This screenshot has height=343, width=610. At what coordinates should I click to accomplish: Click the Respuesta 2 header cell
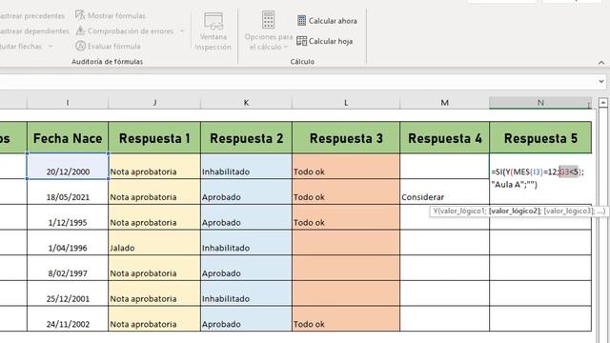(246, 137)
